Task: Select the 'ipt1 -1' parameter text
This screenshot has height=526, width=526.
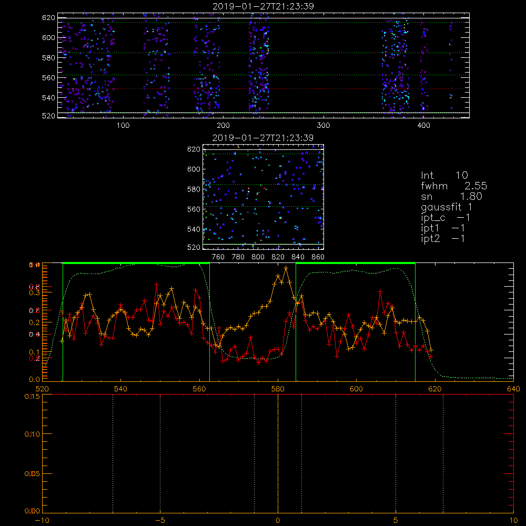Action: click(x=443, y=228)
